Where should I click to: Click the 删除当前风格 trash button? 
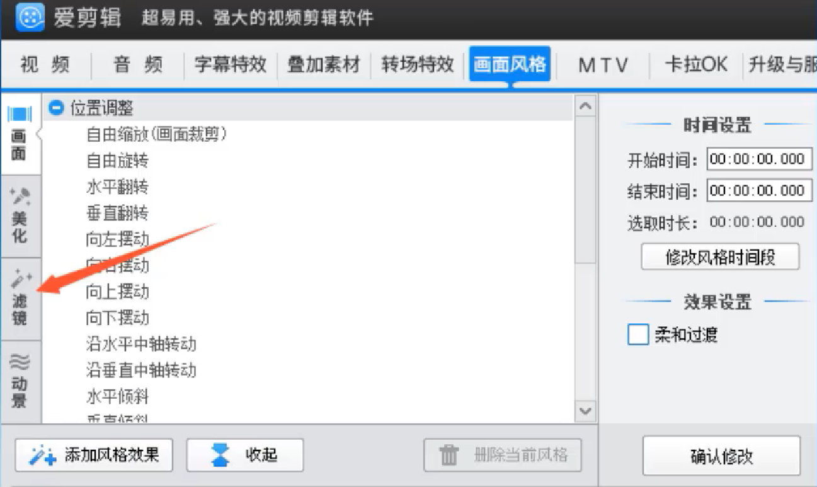point(502,455)
